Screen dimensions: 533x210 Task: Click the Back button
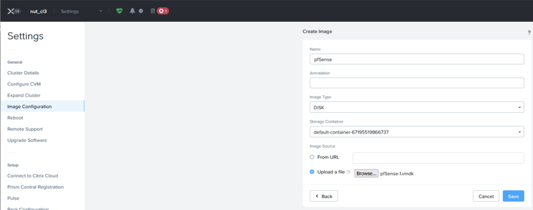pyautogui.click(x=324, y=196)
